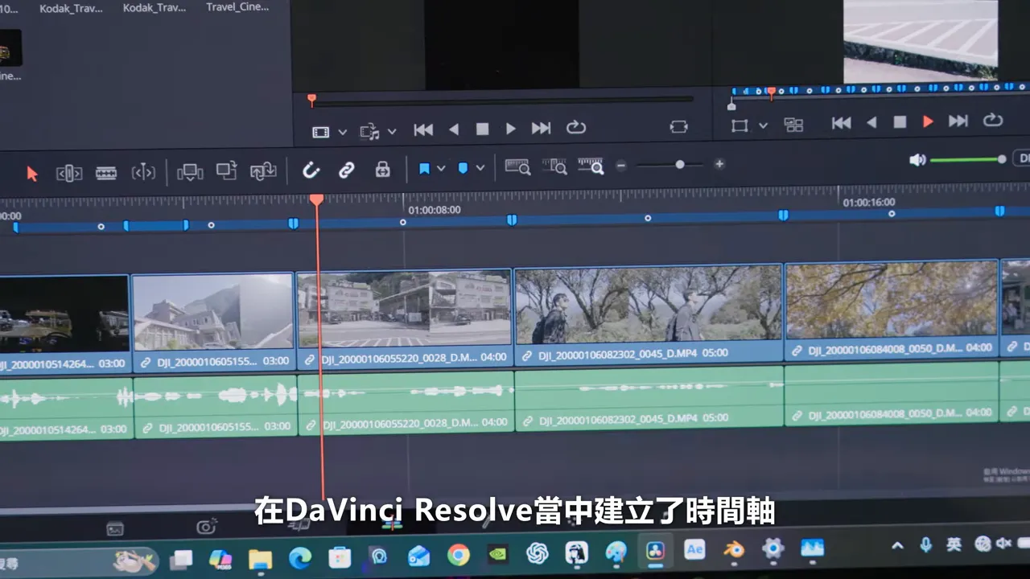The image size is (1030, 579).
Task: Add a marker with the Marker icon
Action: click(463, 168)
